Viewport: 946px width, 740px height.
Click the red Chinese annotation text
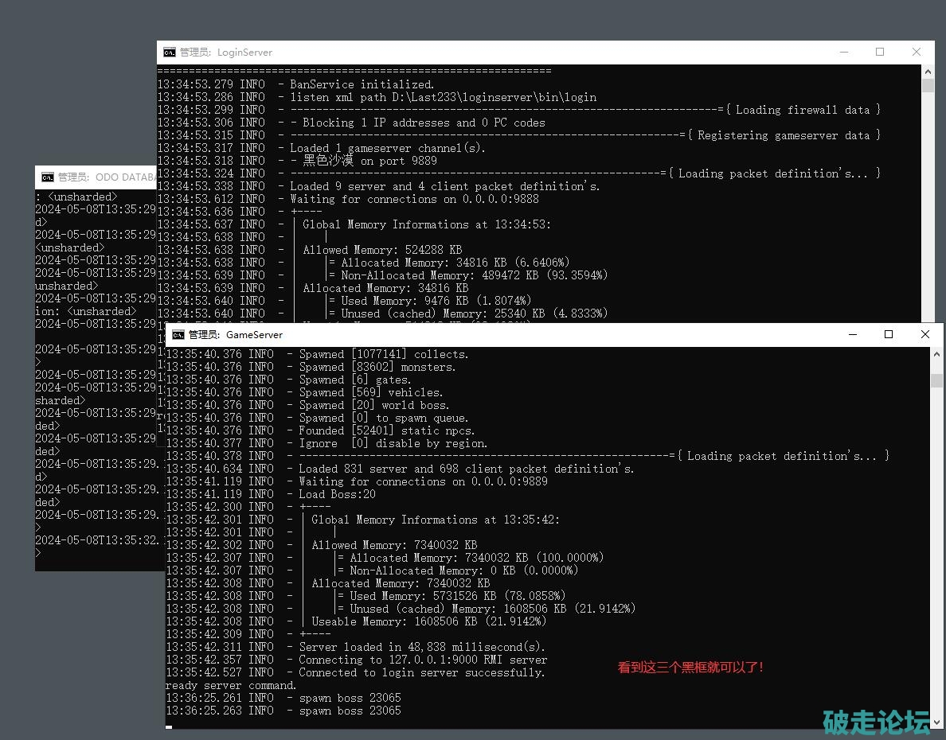pos(691,668)
